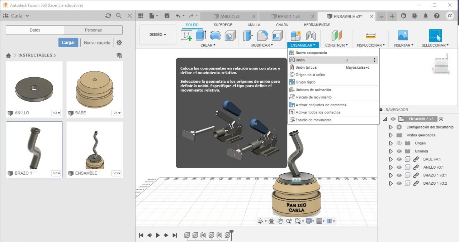The image size is (459, 242).
Task: Expand the ANILLO v3:1 tree node
Action: point(391,167)
